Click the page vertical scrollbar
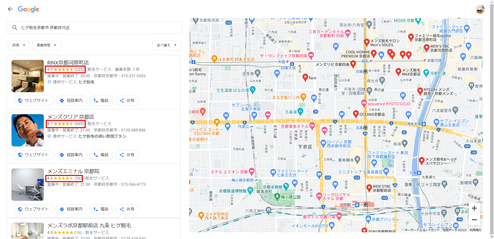The width and height of the screenshot is (494, 239). point(492,119)
